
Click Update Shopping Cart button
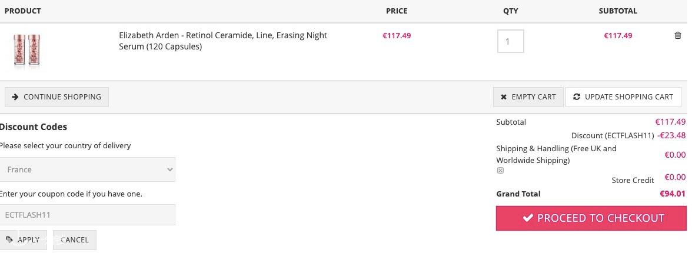pos(623,97)
